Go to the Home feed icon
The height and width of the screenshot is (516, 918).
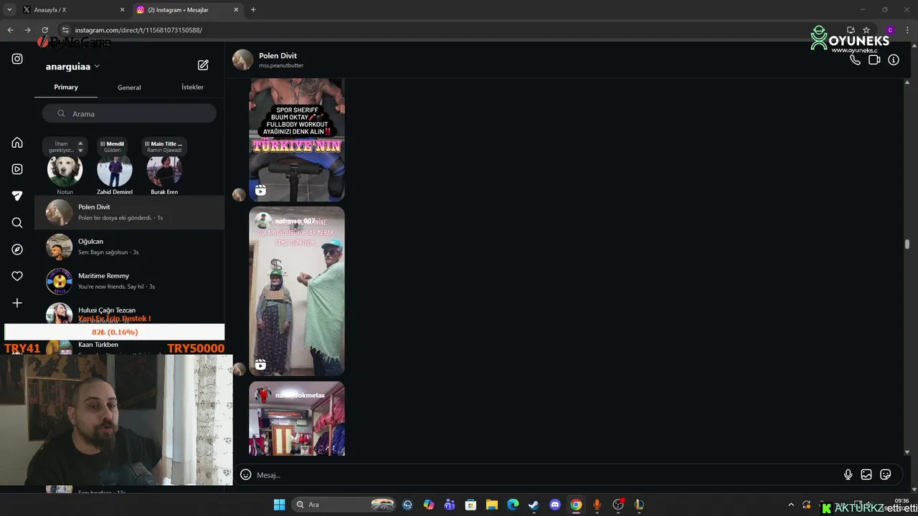click(17, 143)
